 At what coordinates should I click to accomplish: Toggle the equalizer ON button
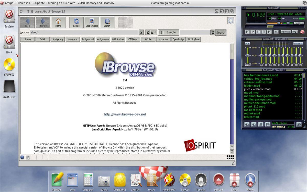[247, 44]
